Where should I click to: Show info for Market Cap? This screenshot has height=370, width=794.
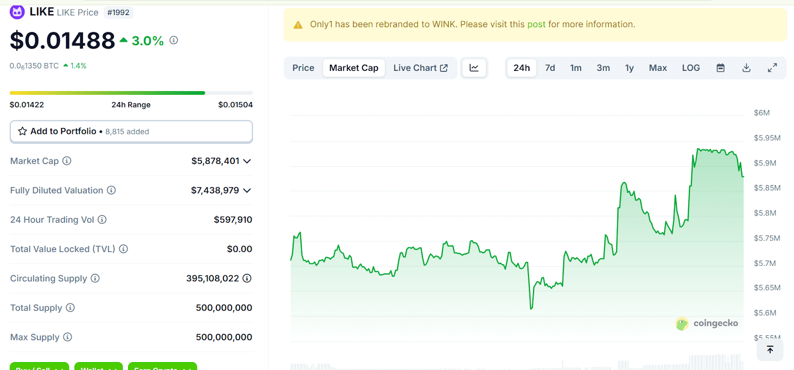click(x=67, y=161)
